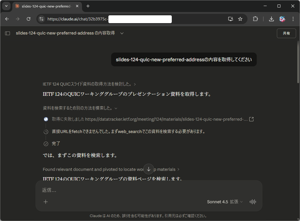This screenshot has width=300, height=221.
Task: Click the browser profile avatar icon
Action: click(x=282, y=19)
